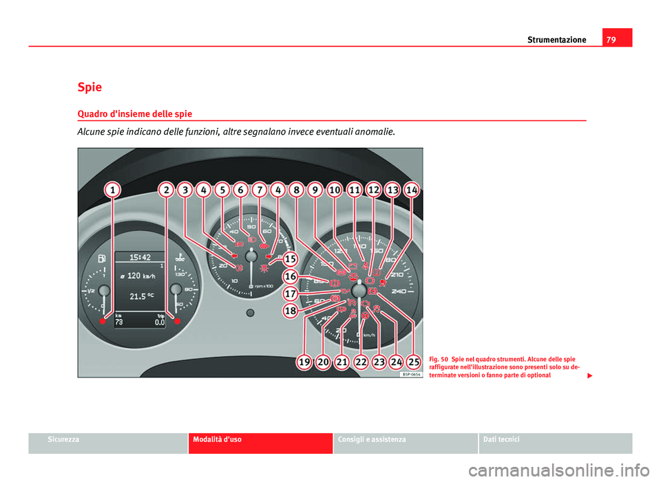Click the fuel pump icon on the fuel gauge

[x=102, y=258]
